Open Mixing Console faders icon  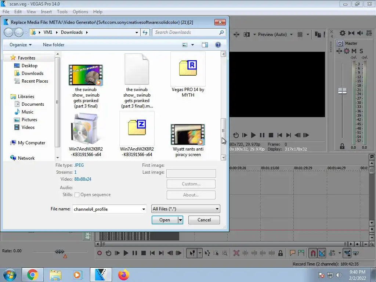coord(369,33)
